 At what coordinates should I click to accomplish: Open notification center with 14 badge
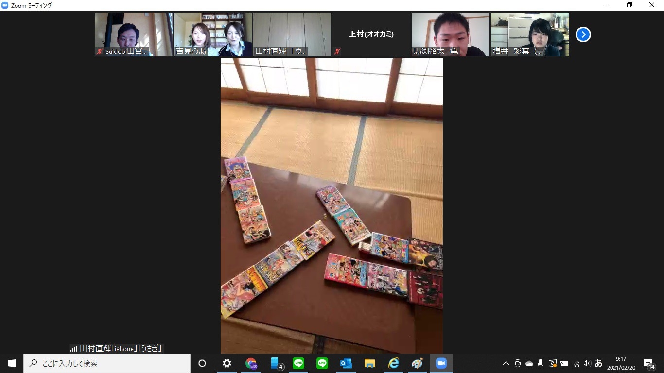[649, 363]
